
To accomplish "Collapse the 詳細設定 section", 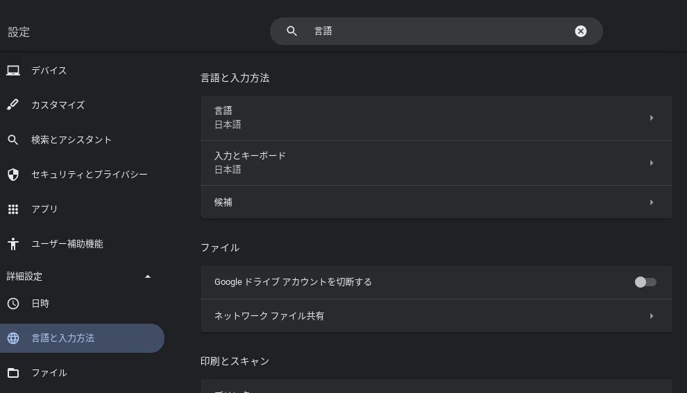I will [x=148, y=277].
